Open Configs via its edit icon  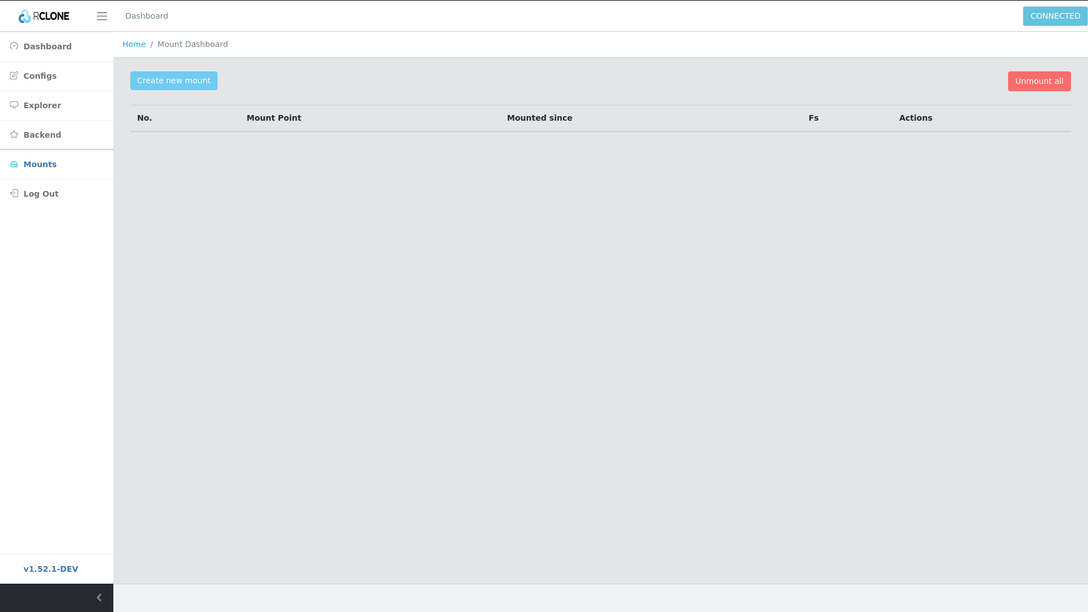14,76
